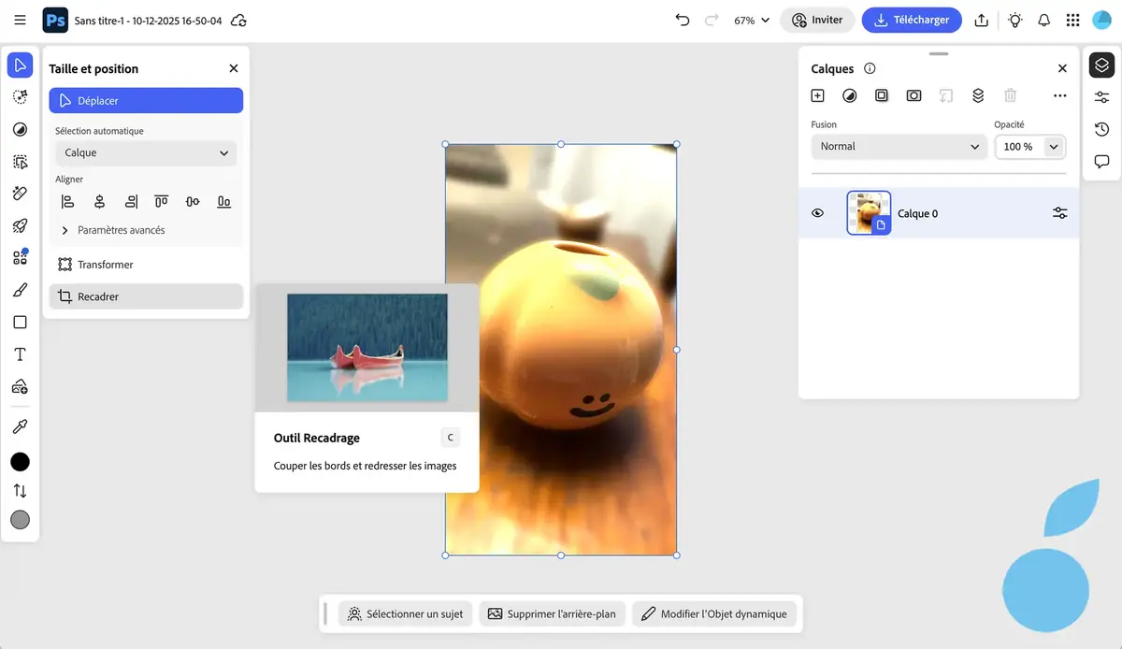The width and height of the screenshot is (1122, 649).
Task: Create a new layer with the plus icon
Action: [817, 94]
